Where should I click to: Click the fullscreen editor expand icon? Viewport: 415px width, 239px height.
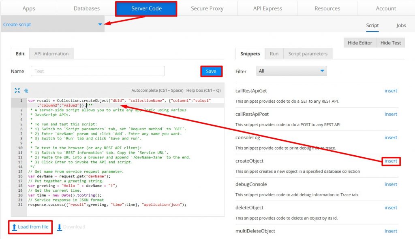tap(17, 90)
